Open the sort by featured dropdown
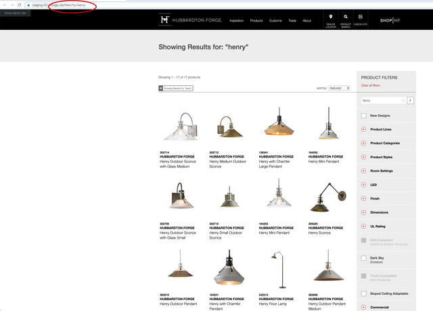Screen dimensions: 433x311 pos(339,88)
